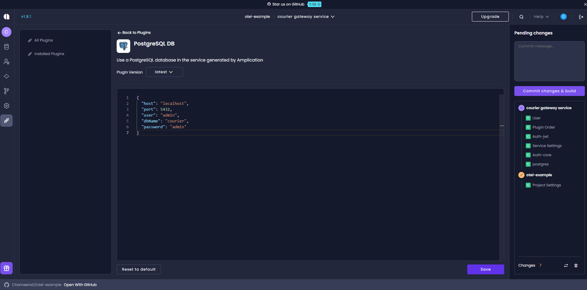Select the Plugin Order pending change
Screen dimensions: 587x290
(544, 127)
